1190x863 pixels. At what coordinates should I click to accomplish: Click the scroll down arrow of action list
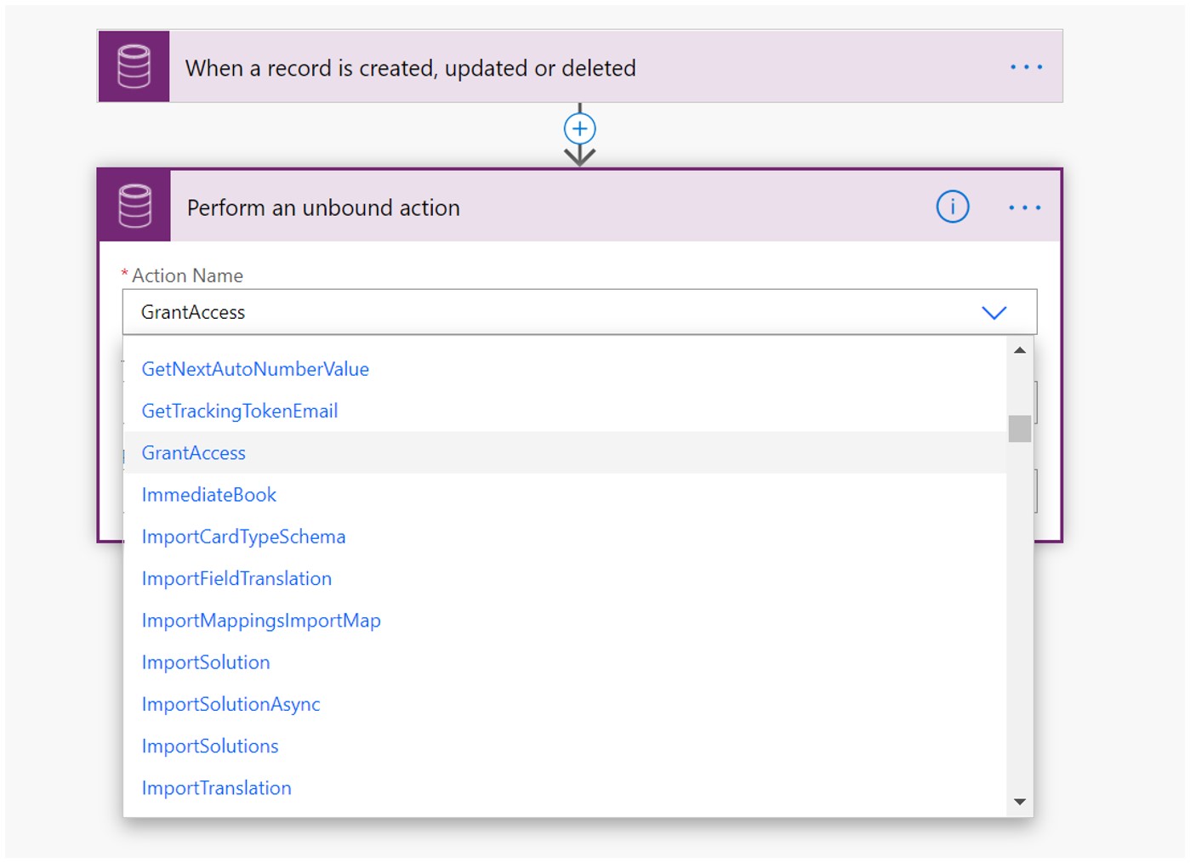[x=1020, y=802]
